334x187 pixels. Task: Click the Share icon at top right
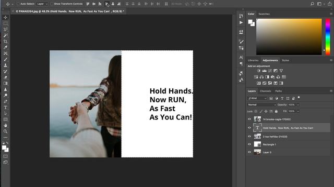(x=329, y=4)
